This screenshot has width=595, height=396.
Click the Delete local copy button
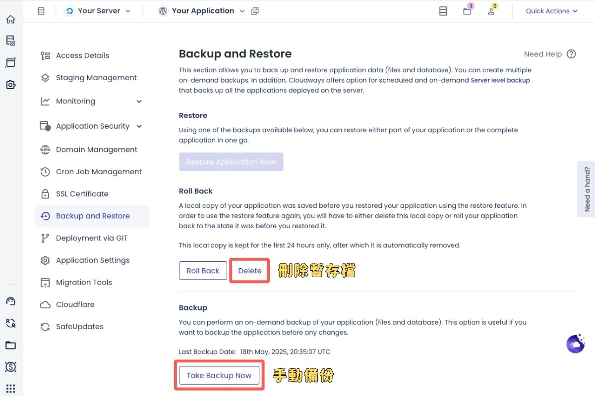click(x=250, y=271)
